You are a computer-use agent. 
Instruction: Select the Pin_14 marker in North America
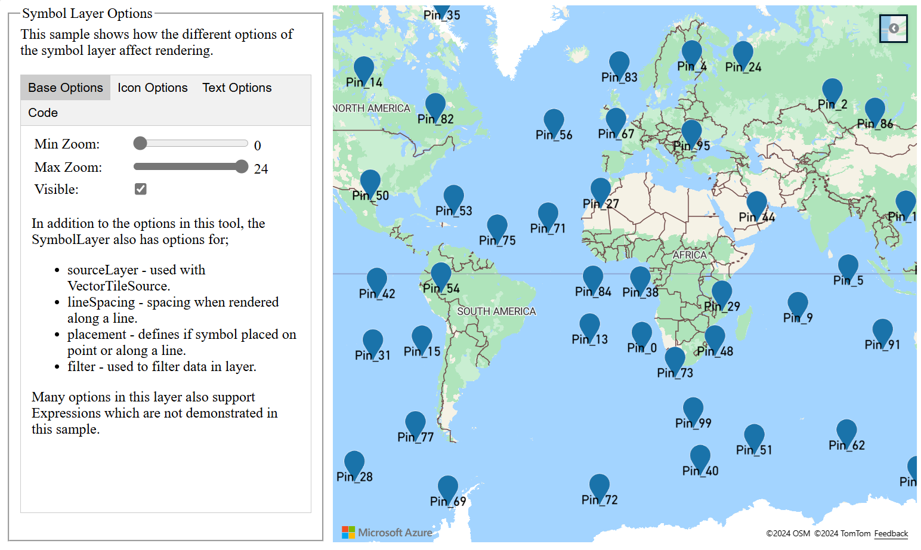coord(364,67)
